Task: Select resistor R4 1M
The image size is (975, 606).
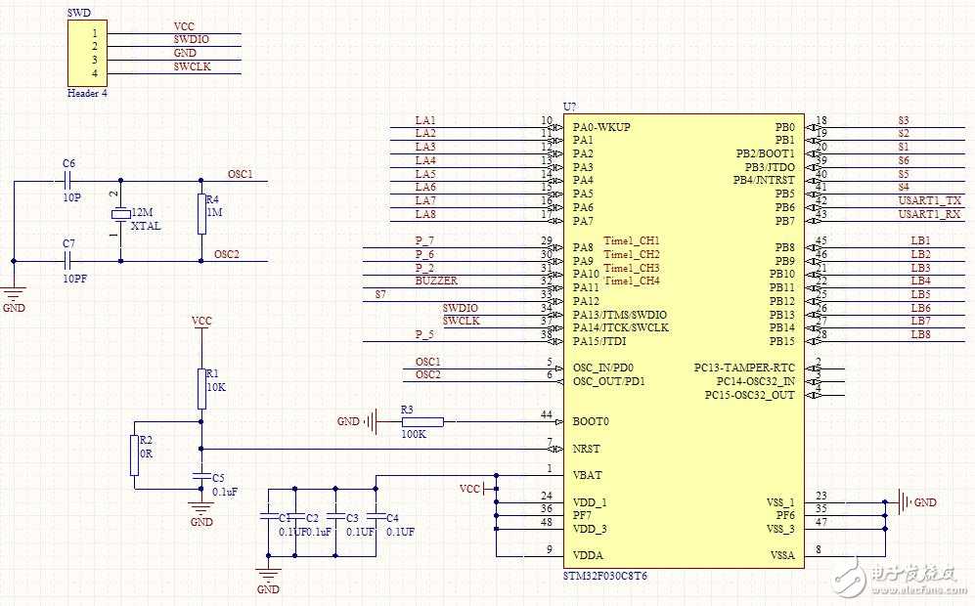Action: 201,214
